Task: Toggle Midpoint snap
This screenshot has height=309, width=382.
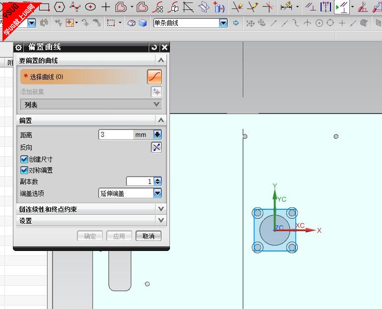Action: tap(284, 23)
